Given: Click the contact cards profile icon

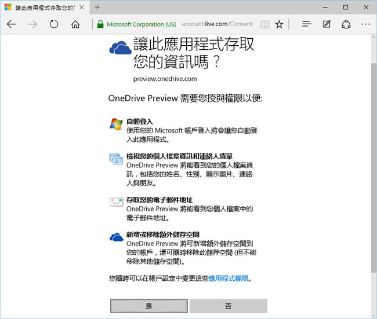Looking at the screenshot, I should tap(116, 159).
